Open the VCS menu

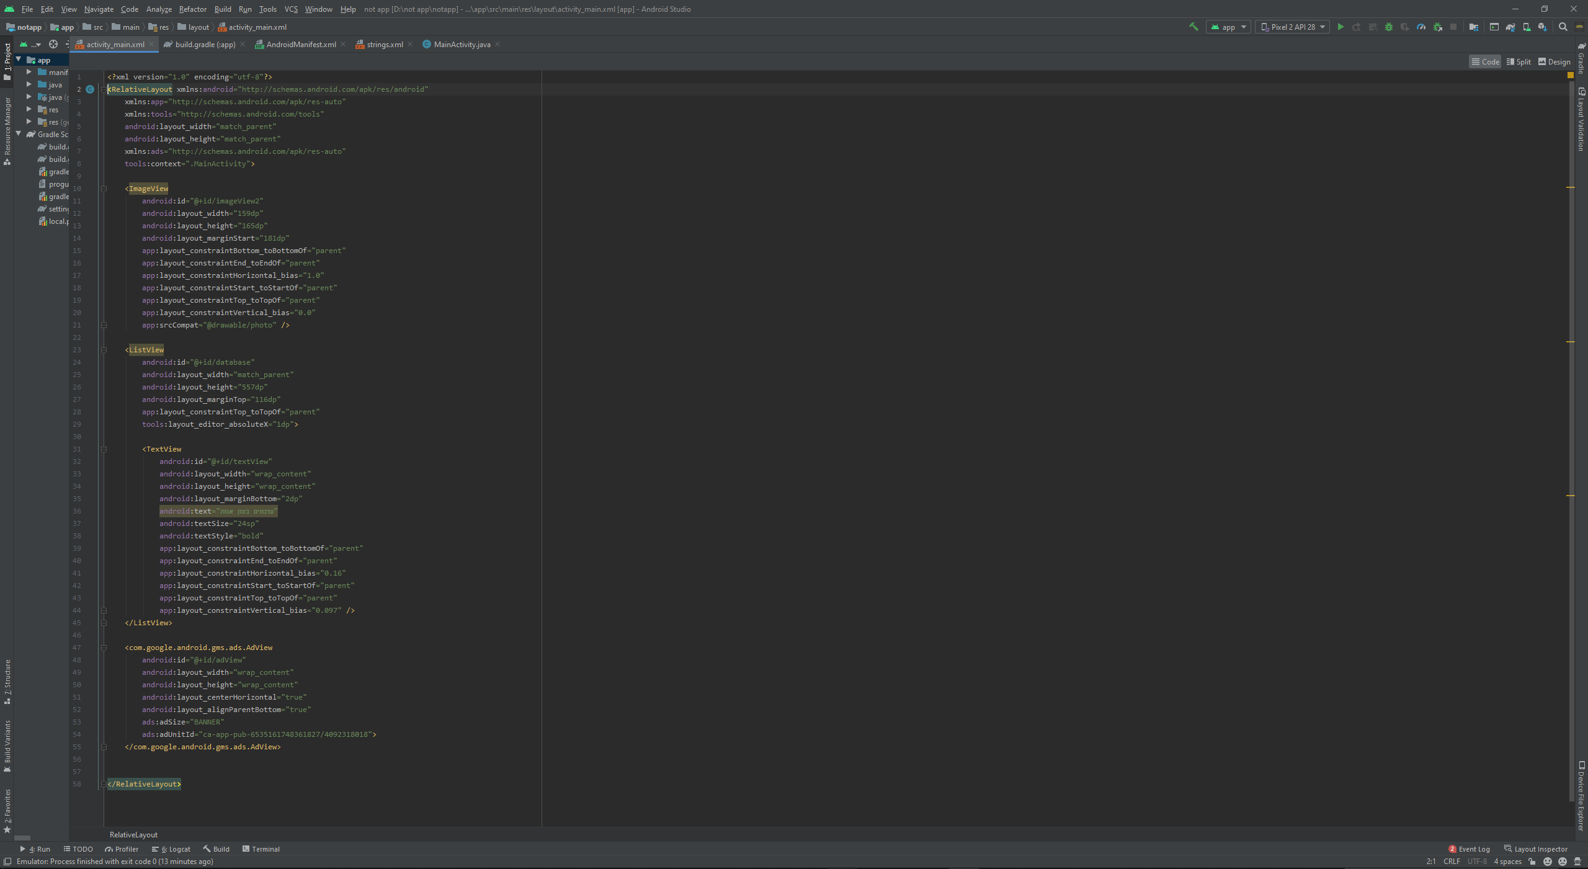(x=291, y=9)
